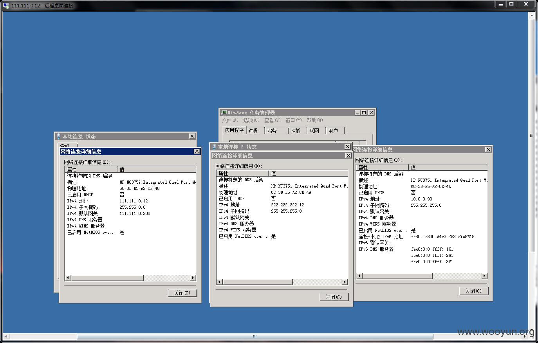Image resolution: width=538 pixels, height=343 pixels.
Task: Switch to the 联网 tab in Task Manager
Action: click(x=314, y=131)
